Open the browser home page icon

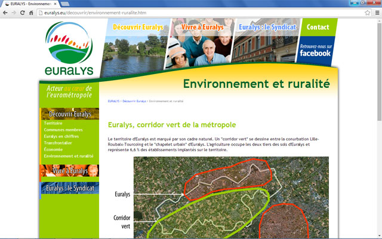click(x=31, y=13)
